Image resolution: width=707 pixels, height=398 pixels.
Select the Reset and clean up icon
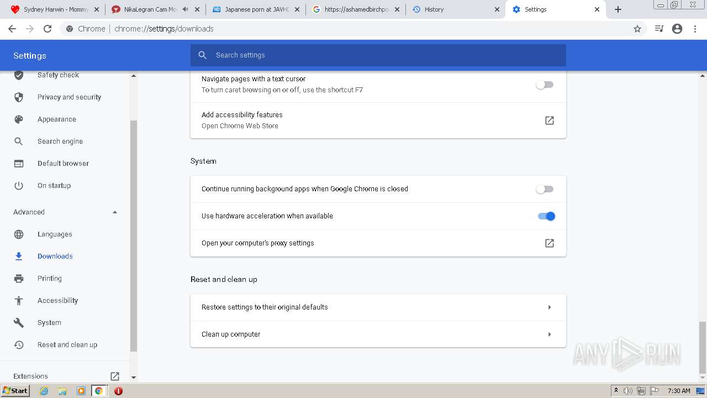click(19, 345)
